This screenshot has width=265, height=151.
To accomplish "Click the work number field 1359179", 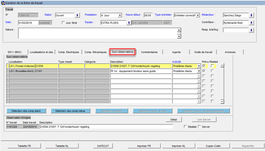I will pos(28,15).
